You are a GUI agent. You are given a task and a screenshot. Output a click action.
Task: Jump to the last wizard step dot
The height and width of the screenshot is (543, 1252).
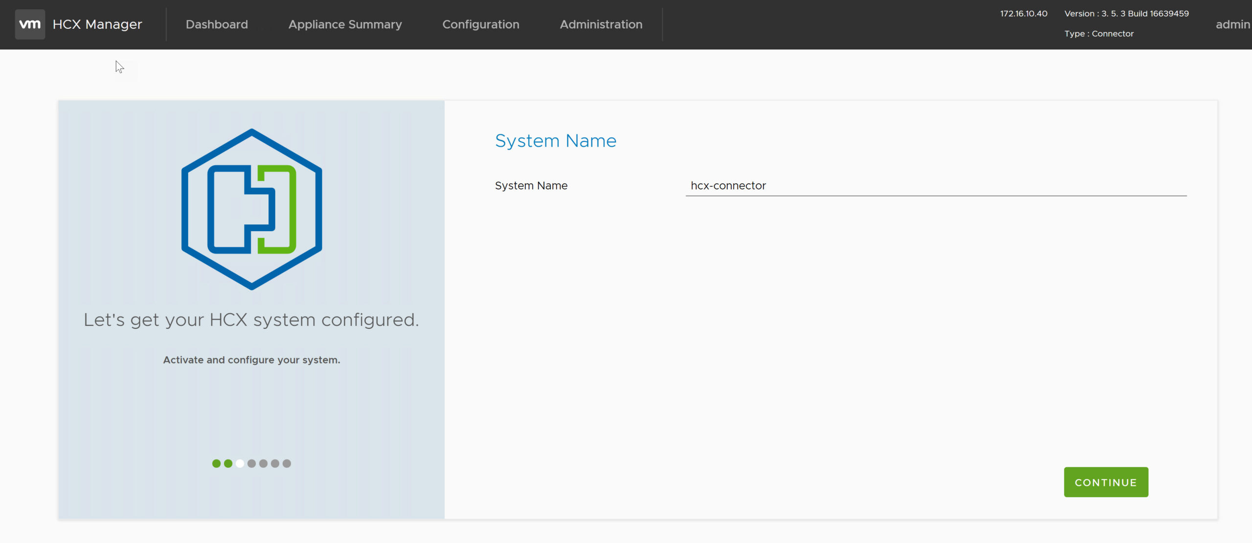pyautogui.click(x=287, y=463)
